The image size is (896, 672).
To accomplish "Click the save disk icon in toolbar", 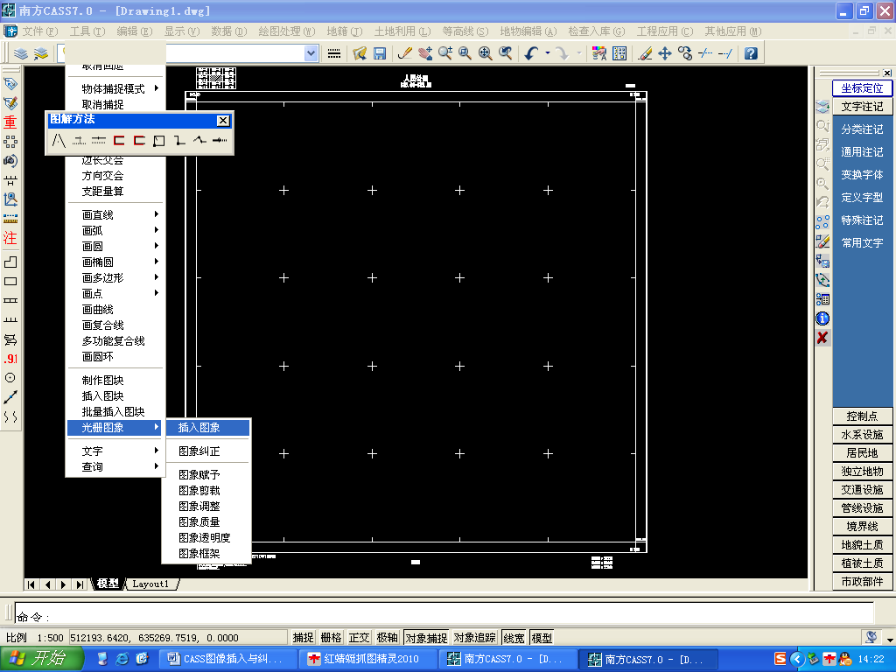I will tap(380, 53).
